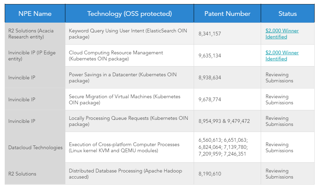Click the Technology (OSS protected) column header
Screen dimensions: 318x188
tap(129, 14)
